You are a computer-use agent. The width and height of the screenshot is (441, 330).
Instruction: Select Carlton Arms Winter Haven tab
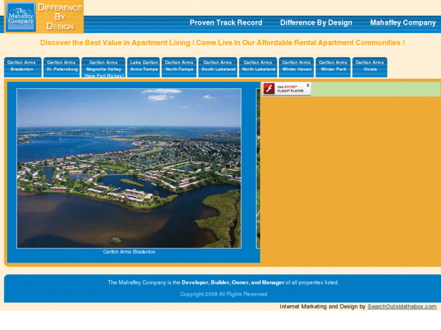[297, 67]
